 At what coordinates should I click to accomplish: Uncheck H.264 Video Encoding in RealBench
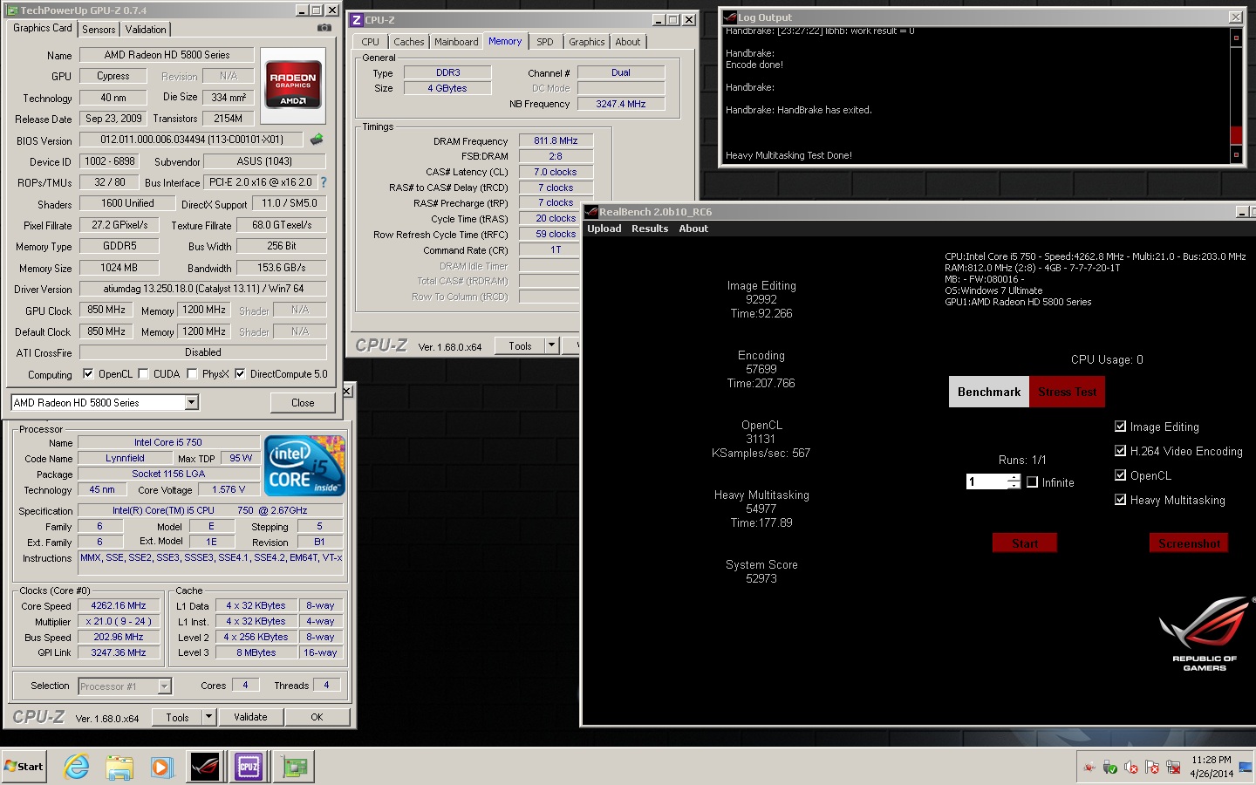click(1121, 451)
